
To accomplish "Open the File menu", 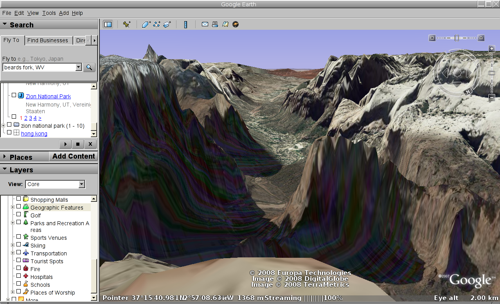I will (7, 13).
